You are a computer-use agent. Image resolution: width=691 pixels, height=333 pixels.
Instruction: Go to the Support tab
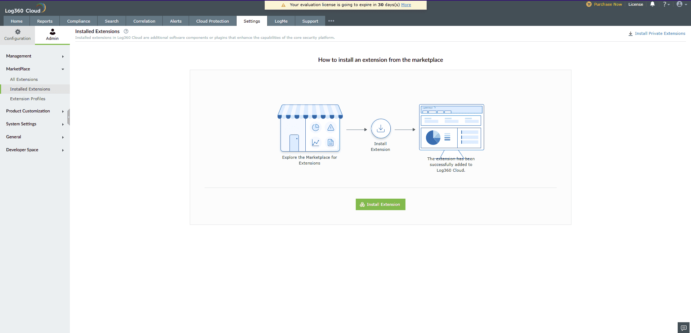coord(310,21)
